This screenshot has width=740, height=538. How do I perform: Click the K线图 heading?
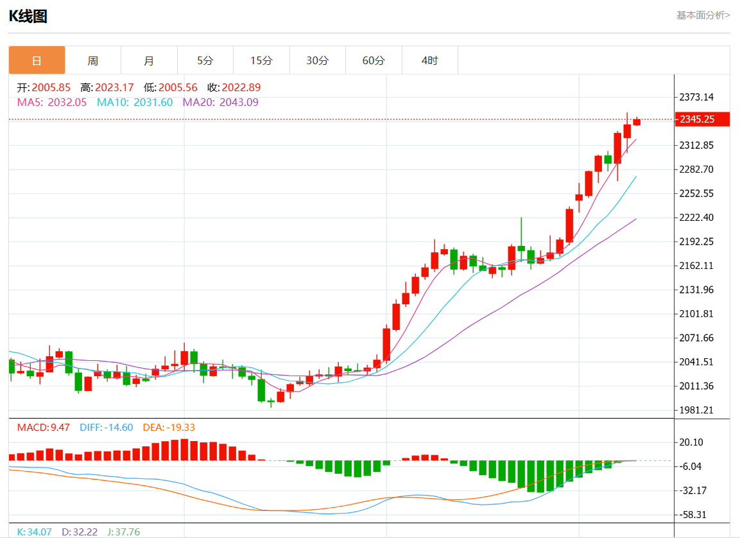click(x=28, y=16)
